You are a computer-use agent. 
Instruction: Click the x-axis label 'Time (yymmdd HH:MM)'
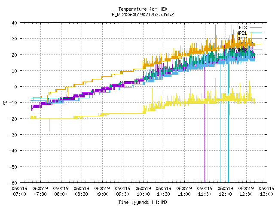click(x=143, y=202)
